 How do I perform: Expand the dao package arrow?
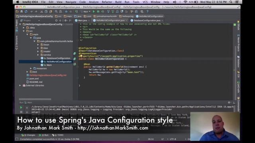38,48
